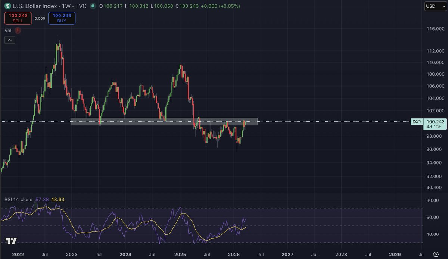
Task: Click the green market status dot
Action: (x=92, y=6)
